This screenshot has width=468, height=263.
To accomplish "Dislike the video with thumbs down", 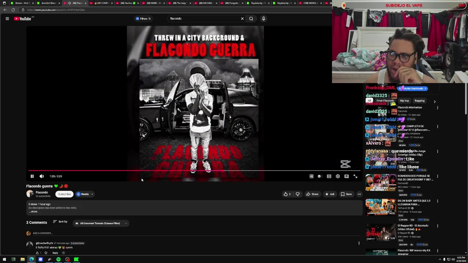I will (298, 194).
